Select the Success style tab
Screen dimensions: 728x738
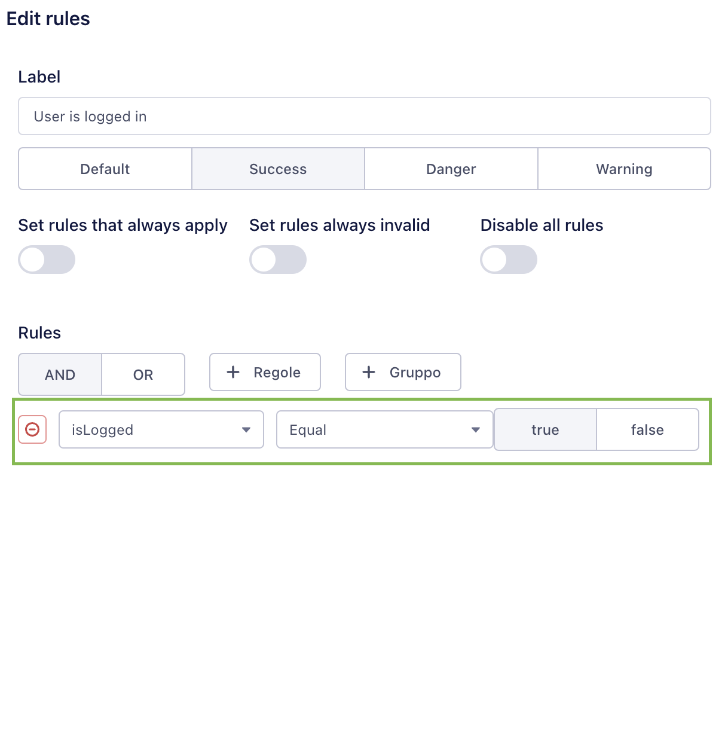click(x=278, y=169)
